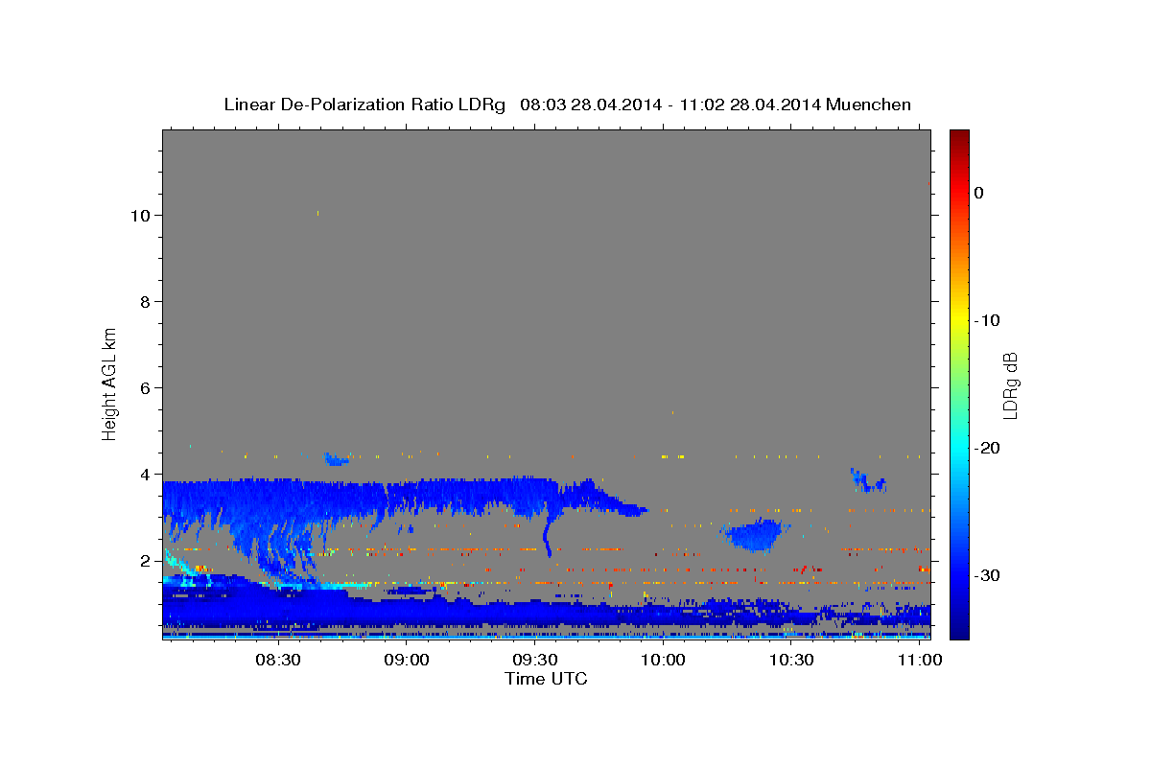This screenshot has height=767, width=1151.
Task: Select the 09:00 time tick label
Action: click(407, 662)
